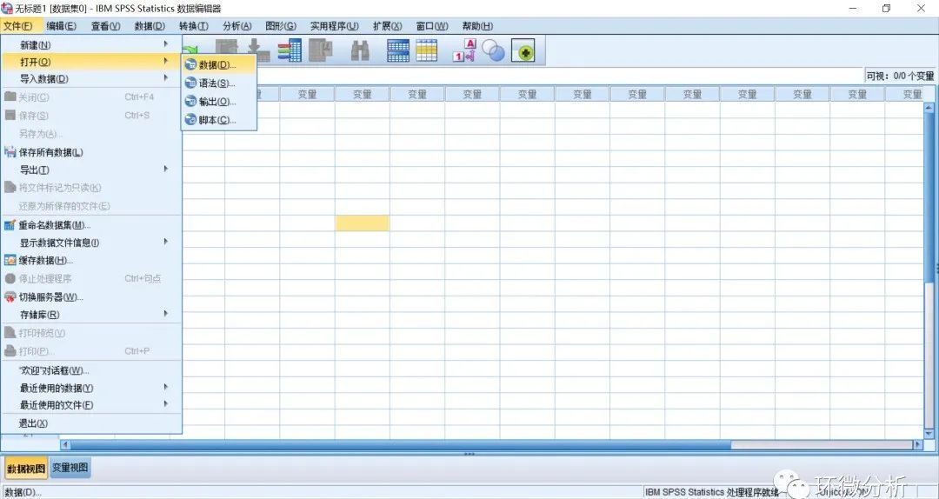Open the Data (数据) menu in menu bar

click(x=150, y=26)
